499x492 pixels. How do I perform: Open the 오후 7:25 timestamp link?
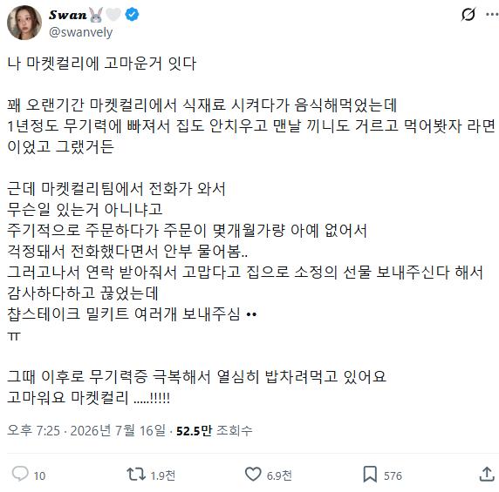[33, 431]
